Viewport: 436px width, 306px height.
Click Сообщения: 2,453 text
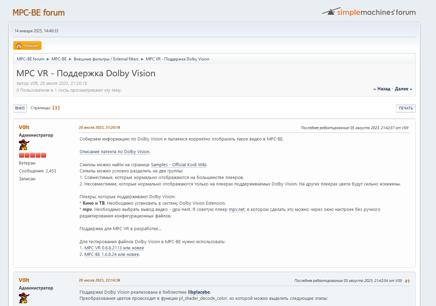37,171
